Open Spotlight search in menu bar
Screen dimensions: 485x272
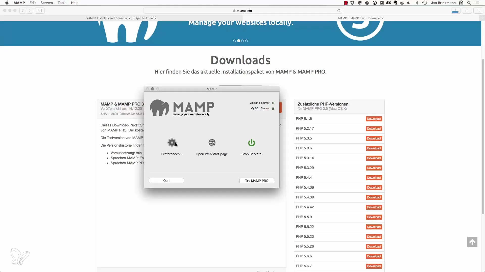tap(469, 3)
